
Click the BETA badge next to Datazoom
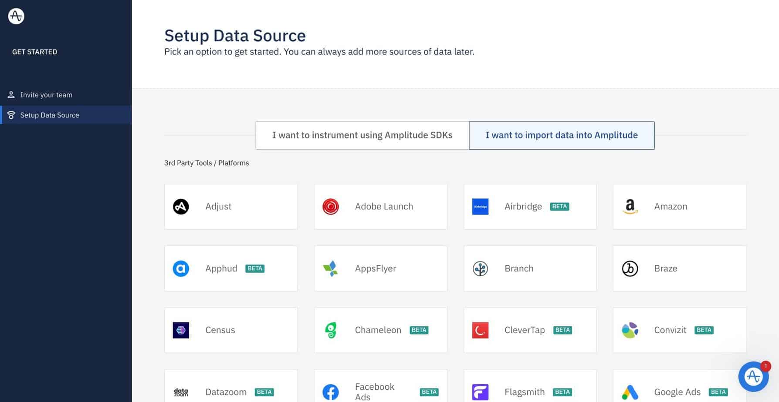tap(264, 392)
